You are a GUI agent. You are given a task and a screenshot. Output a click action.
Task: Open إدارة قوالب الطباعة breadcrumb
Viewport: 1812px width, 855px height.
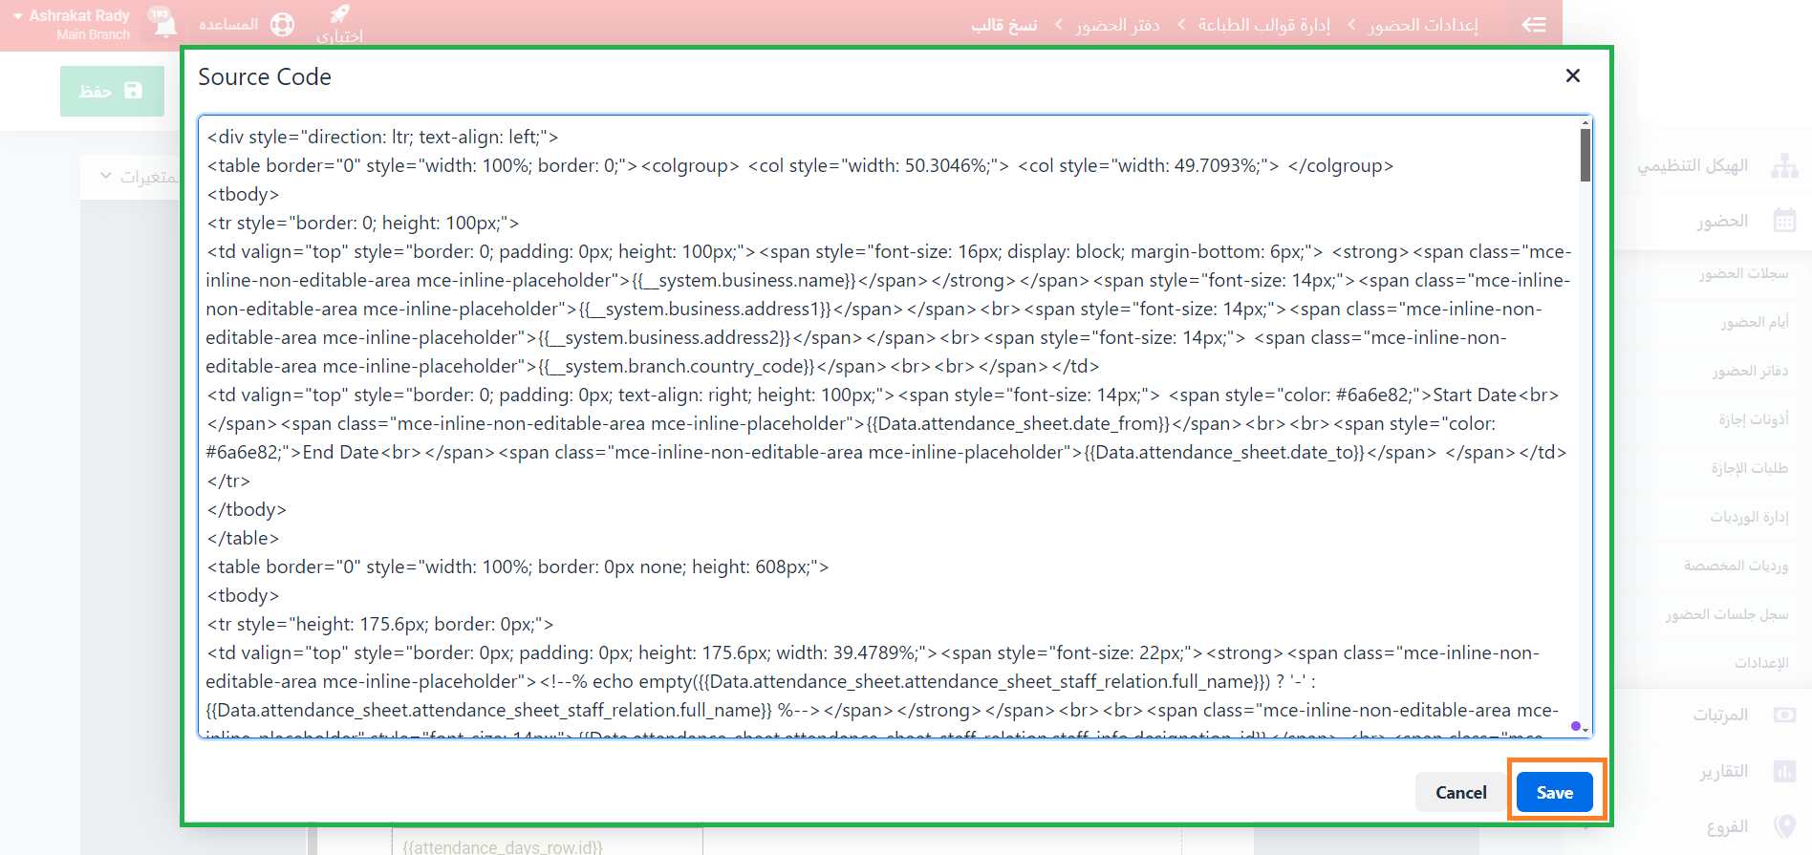coord(1263,25)
